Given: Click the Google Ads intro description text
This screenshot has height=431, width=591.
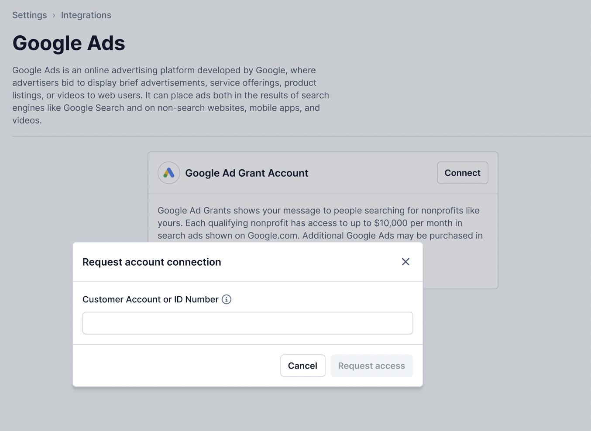Looking at the screenshot, I should coord(171,95).
